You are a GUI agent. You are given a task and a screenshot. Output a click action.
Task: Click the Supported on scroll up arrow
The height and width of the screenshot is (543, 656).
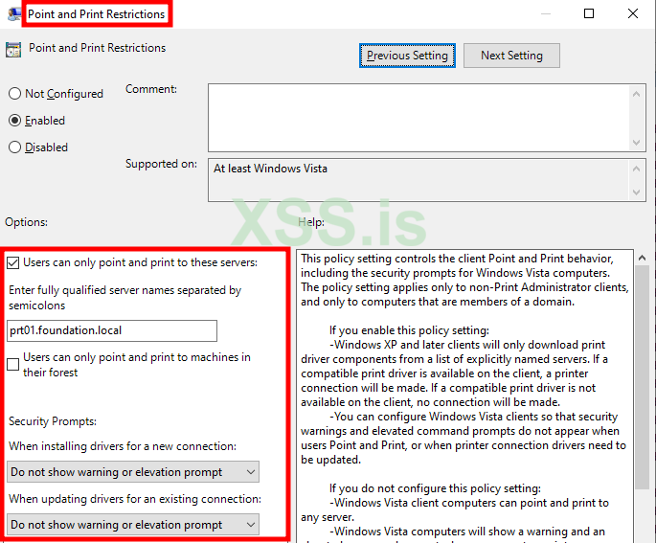click(x=636, y=169)
